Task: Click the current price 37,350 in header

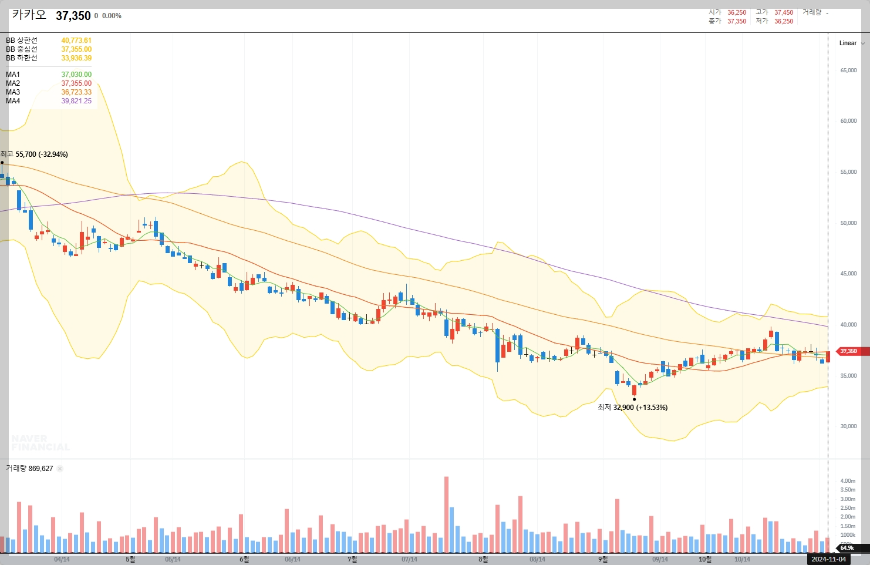Action: click(73, 16)
